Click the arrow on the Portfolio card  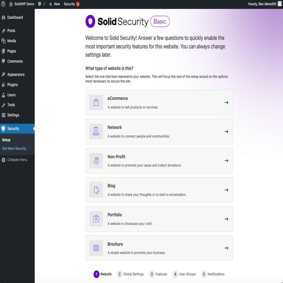coord(227,219)
